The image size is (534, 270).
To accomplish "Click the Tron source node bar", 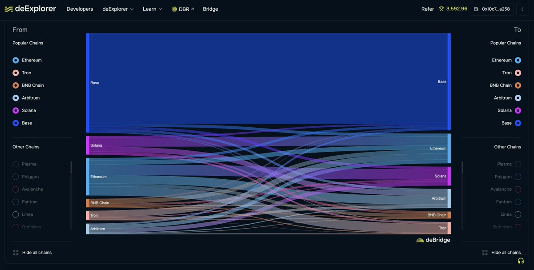I will (88, 215).
